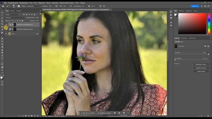212x119 pixels.
Task: Open the brush settings panel icon
Action: pyautogui.click(x=19, y=6)
